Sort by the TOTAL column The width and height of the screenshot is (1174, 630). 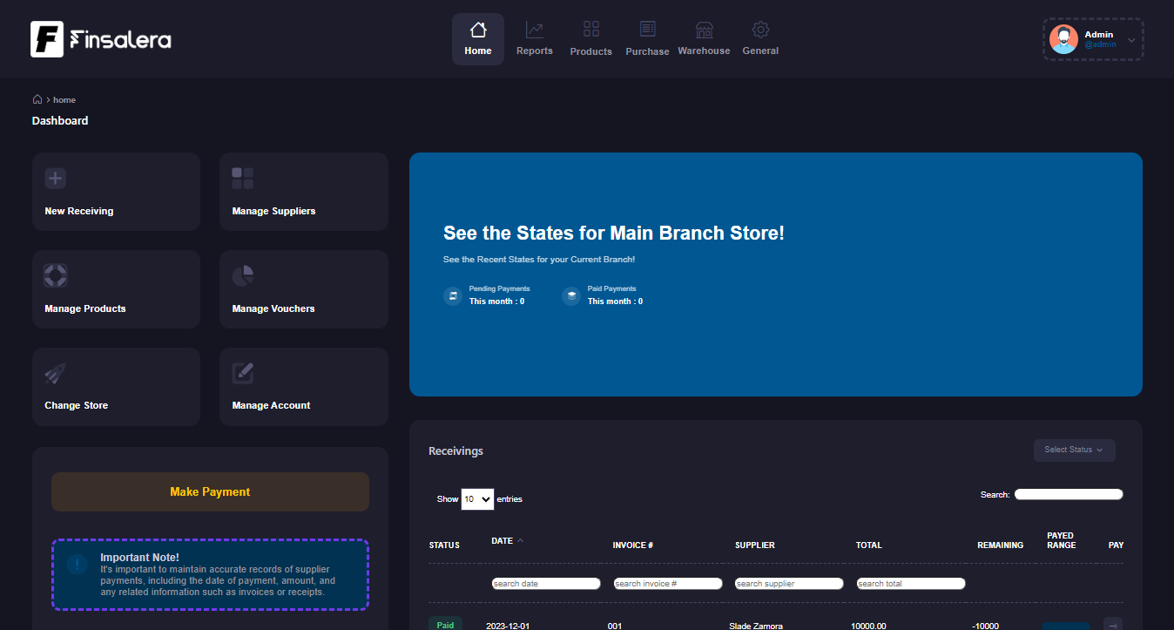pyautogui.click(x=869, y=545)
